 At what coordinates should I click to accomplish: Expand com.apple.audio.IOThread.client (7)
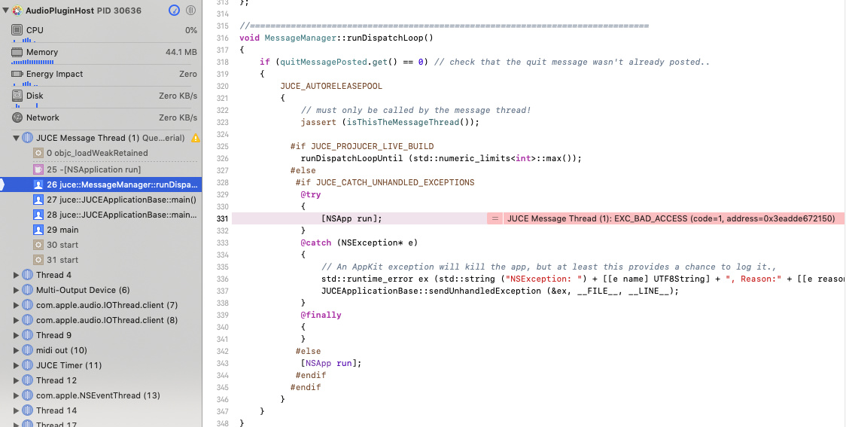click(17, 306)
